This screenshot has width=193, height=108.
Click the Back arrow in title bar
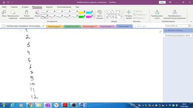(4, 2)
